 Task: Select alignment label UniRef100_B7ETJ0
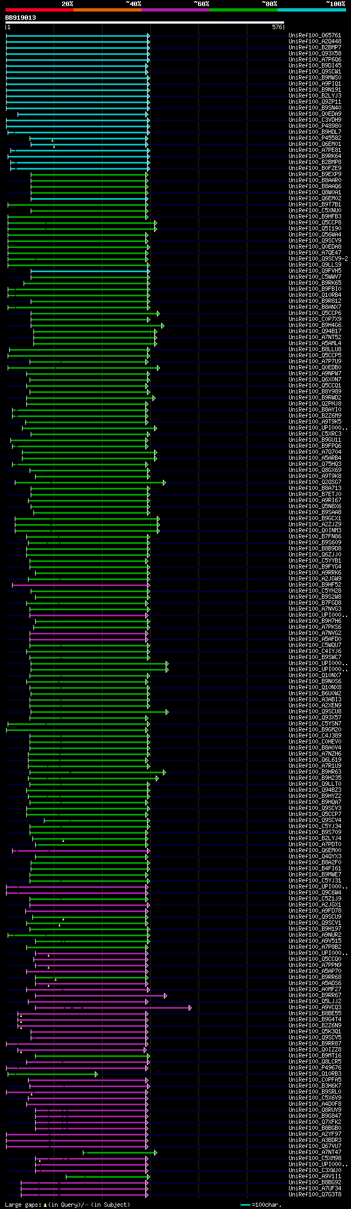[315, 494]
